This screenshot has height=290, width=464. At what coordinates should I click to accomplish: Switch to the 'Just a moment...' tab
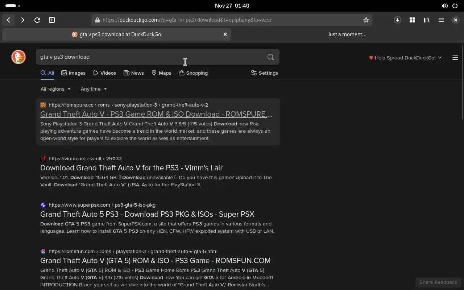click(x=347, y=34)
